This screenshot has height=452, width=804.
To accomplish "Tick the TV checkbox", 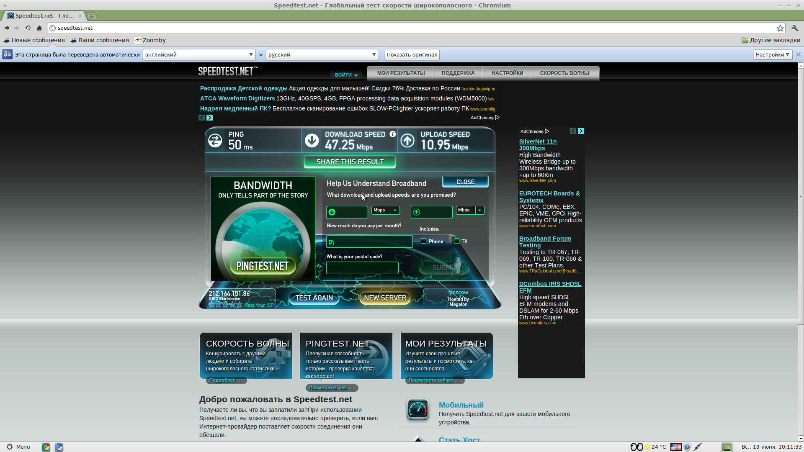I will tap(456, 241).
